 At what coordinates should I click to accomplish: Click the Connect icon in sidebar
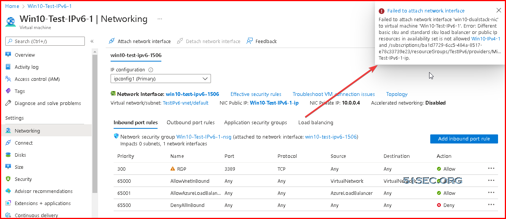(8, 143)
